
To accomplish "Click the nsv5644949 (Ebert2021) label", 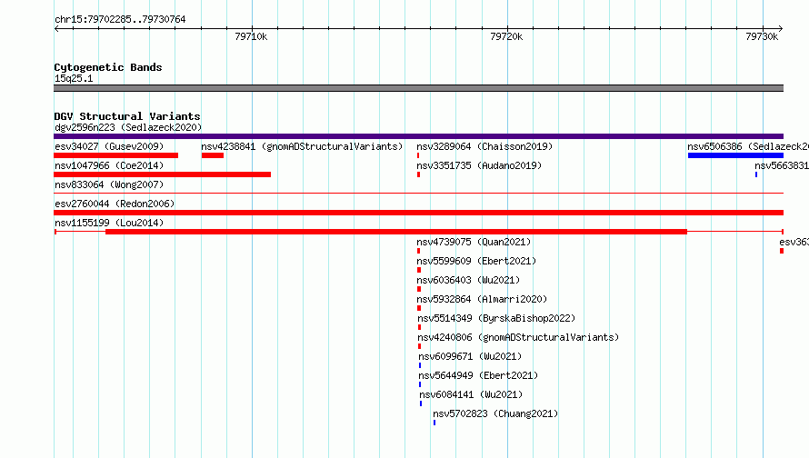I will click(x=478, y=375).
